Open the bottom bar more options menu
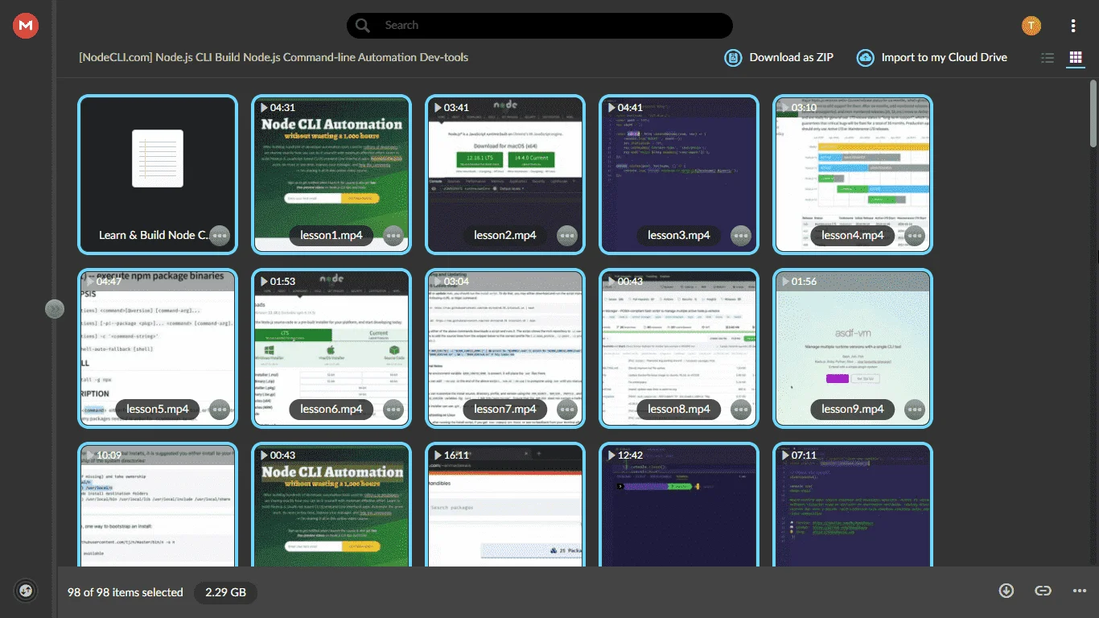 click(x=1080, y=591)
